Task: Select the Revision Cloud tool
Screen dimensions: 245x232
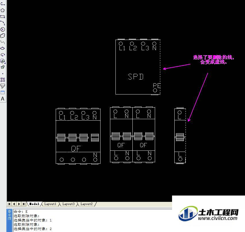Action: click(x=3, y=36)
